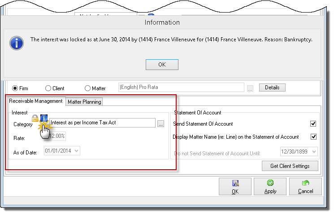Viewport: 334px width, 215px height.
Task: Toggle Send Statement Of Account checkbox
Action: coord(313,124)
